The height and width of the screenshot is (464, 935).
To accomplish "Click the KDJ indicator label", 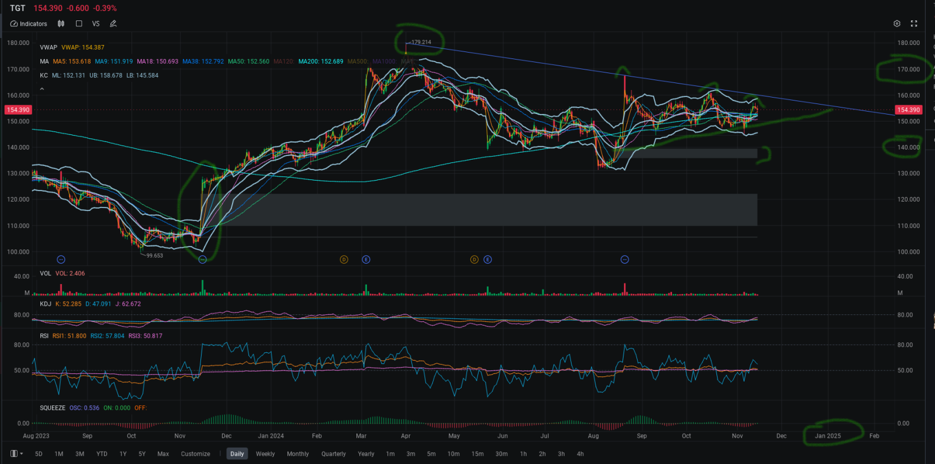I will [46, 304].
